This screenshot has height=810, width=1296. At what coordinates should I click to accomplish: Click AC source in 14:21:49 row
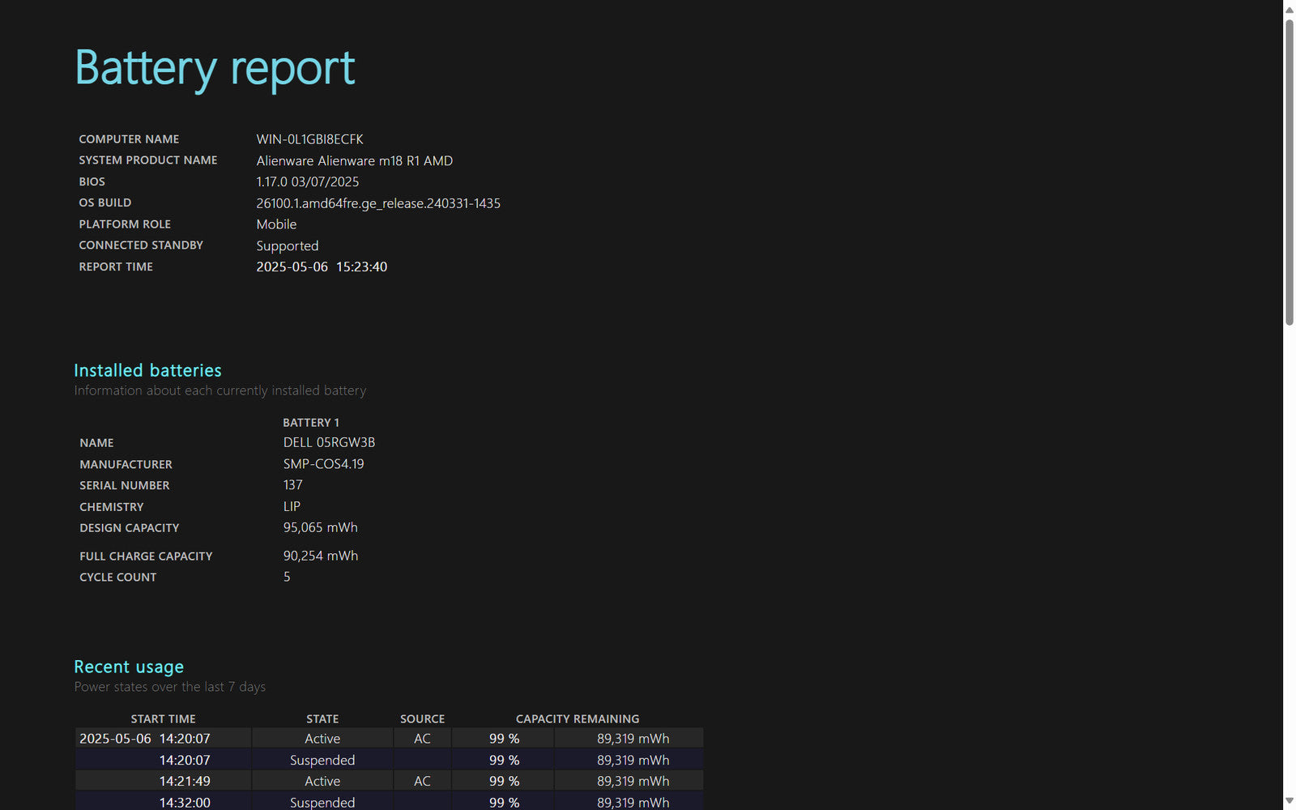(x=422, y=781)
